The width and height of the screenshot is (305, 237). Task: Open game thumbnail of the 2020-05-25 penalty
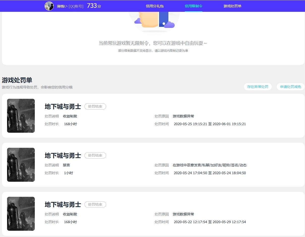(21, 116)
